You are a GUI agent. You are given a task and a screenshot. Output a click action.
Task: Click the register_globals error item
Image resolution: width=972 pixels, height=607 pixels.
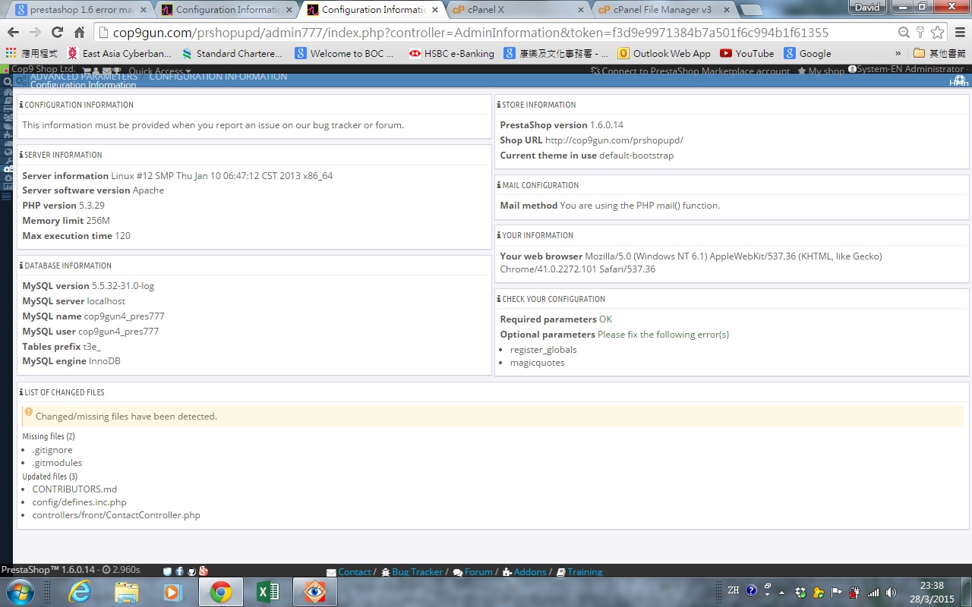coord(543,350)
